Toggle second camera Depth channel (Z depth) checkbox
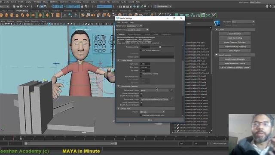 [141, 105]
